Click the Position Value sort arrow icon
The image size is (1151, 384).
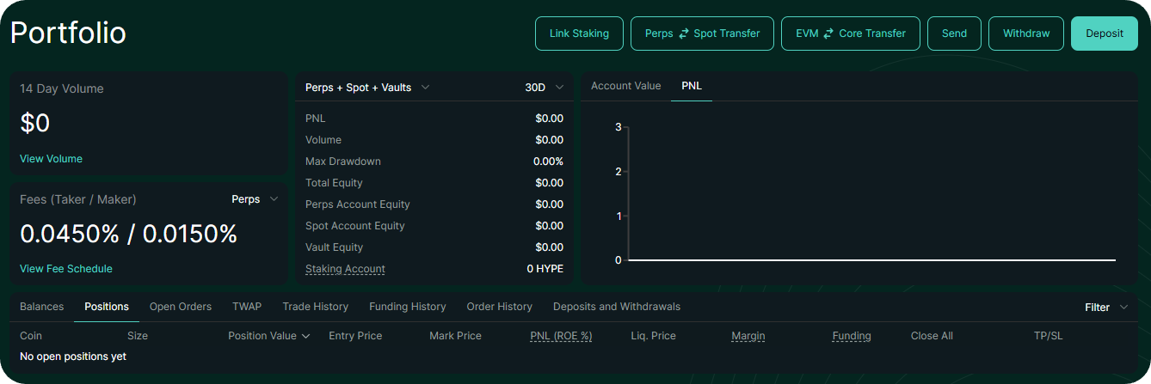click(x=306, y=336)
